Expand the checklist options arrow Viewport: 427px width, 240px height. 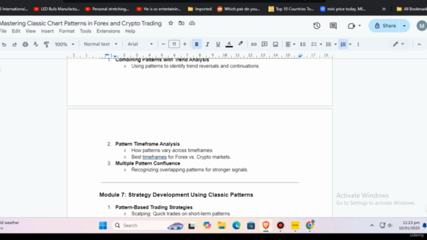[321, 45]
